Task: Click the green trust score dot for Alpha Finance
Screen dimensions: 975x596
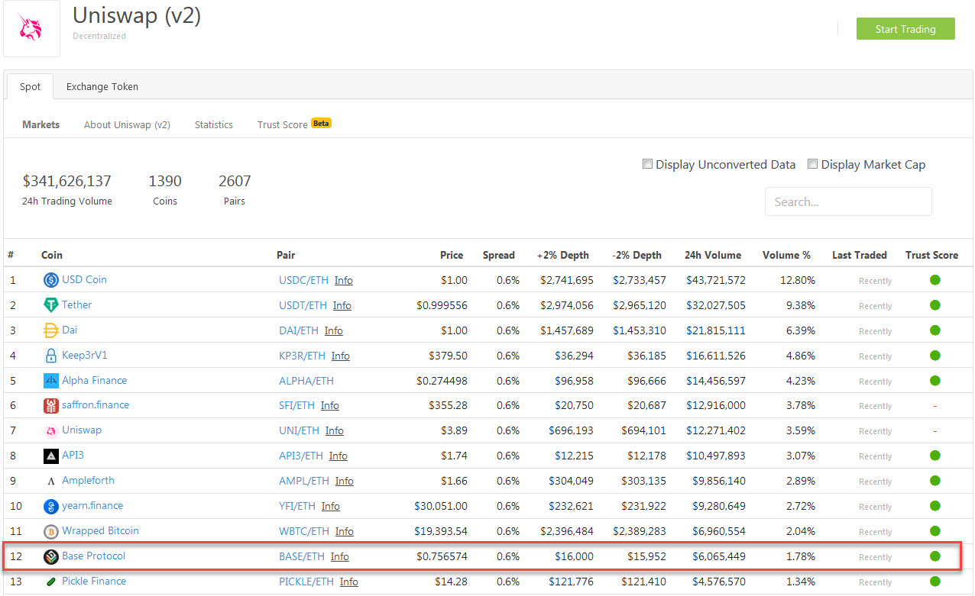Action: 935,381
